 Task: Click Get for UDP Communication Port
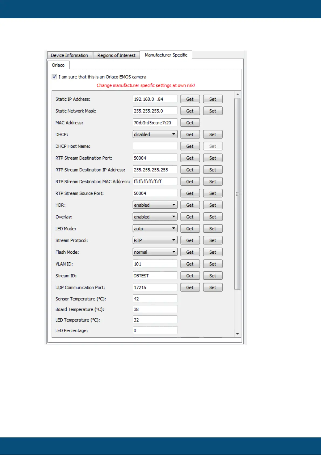pyautogui.click(x=190, y=287)
